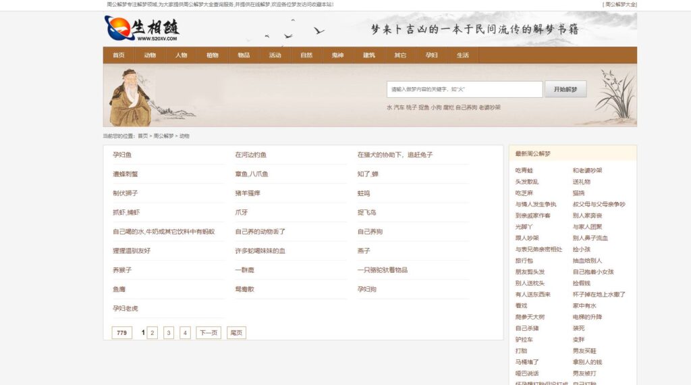Go to page 2 in pagination
Viewport: 691px width, 385px height.
[152, 332]
